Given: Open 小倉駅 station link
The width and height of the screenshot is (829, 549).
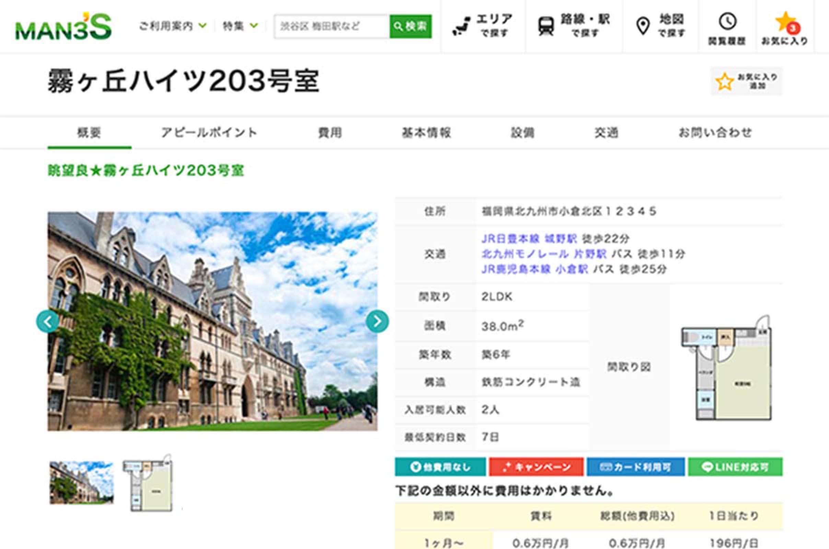Looking at the screenshot, I should (x=572, y=269).
